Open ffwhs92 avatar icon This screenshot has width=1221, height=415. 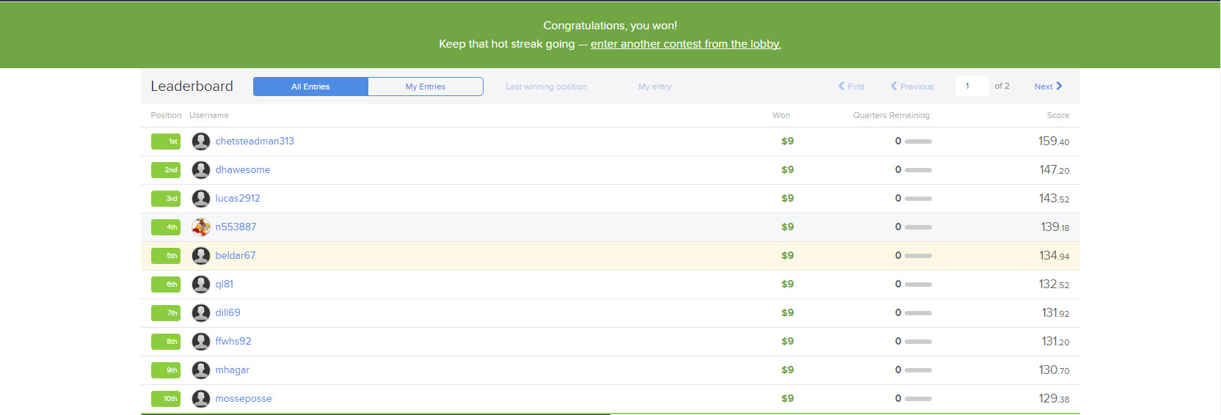201,342
